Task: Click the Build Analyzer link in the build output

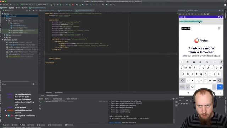Action: tap(115, 122)
